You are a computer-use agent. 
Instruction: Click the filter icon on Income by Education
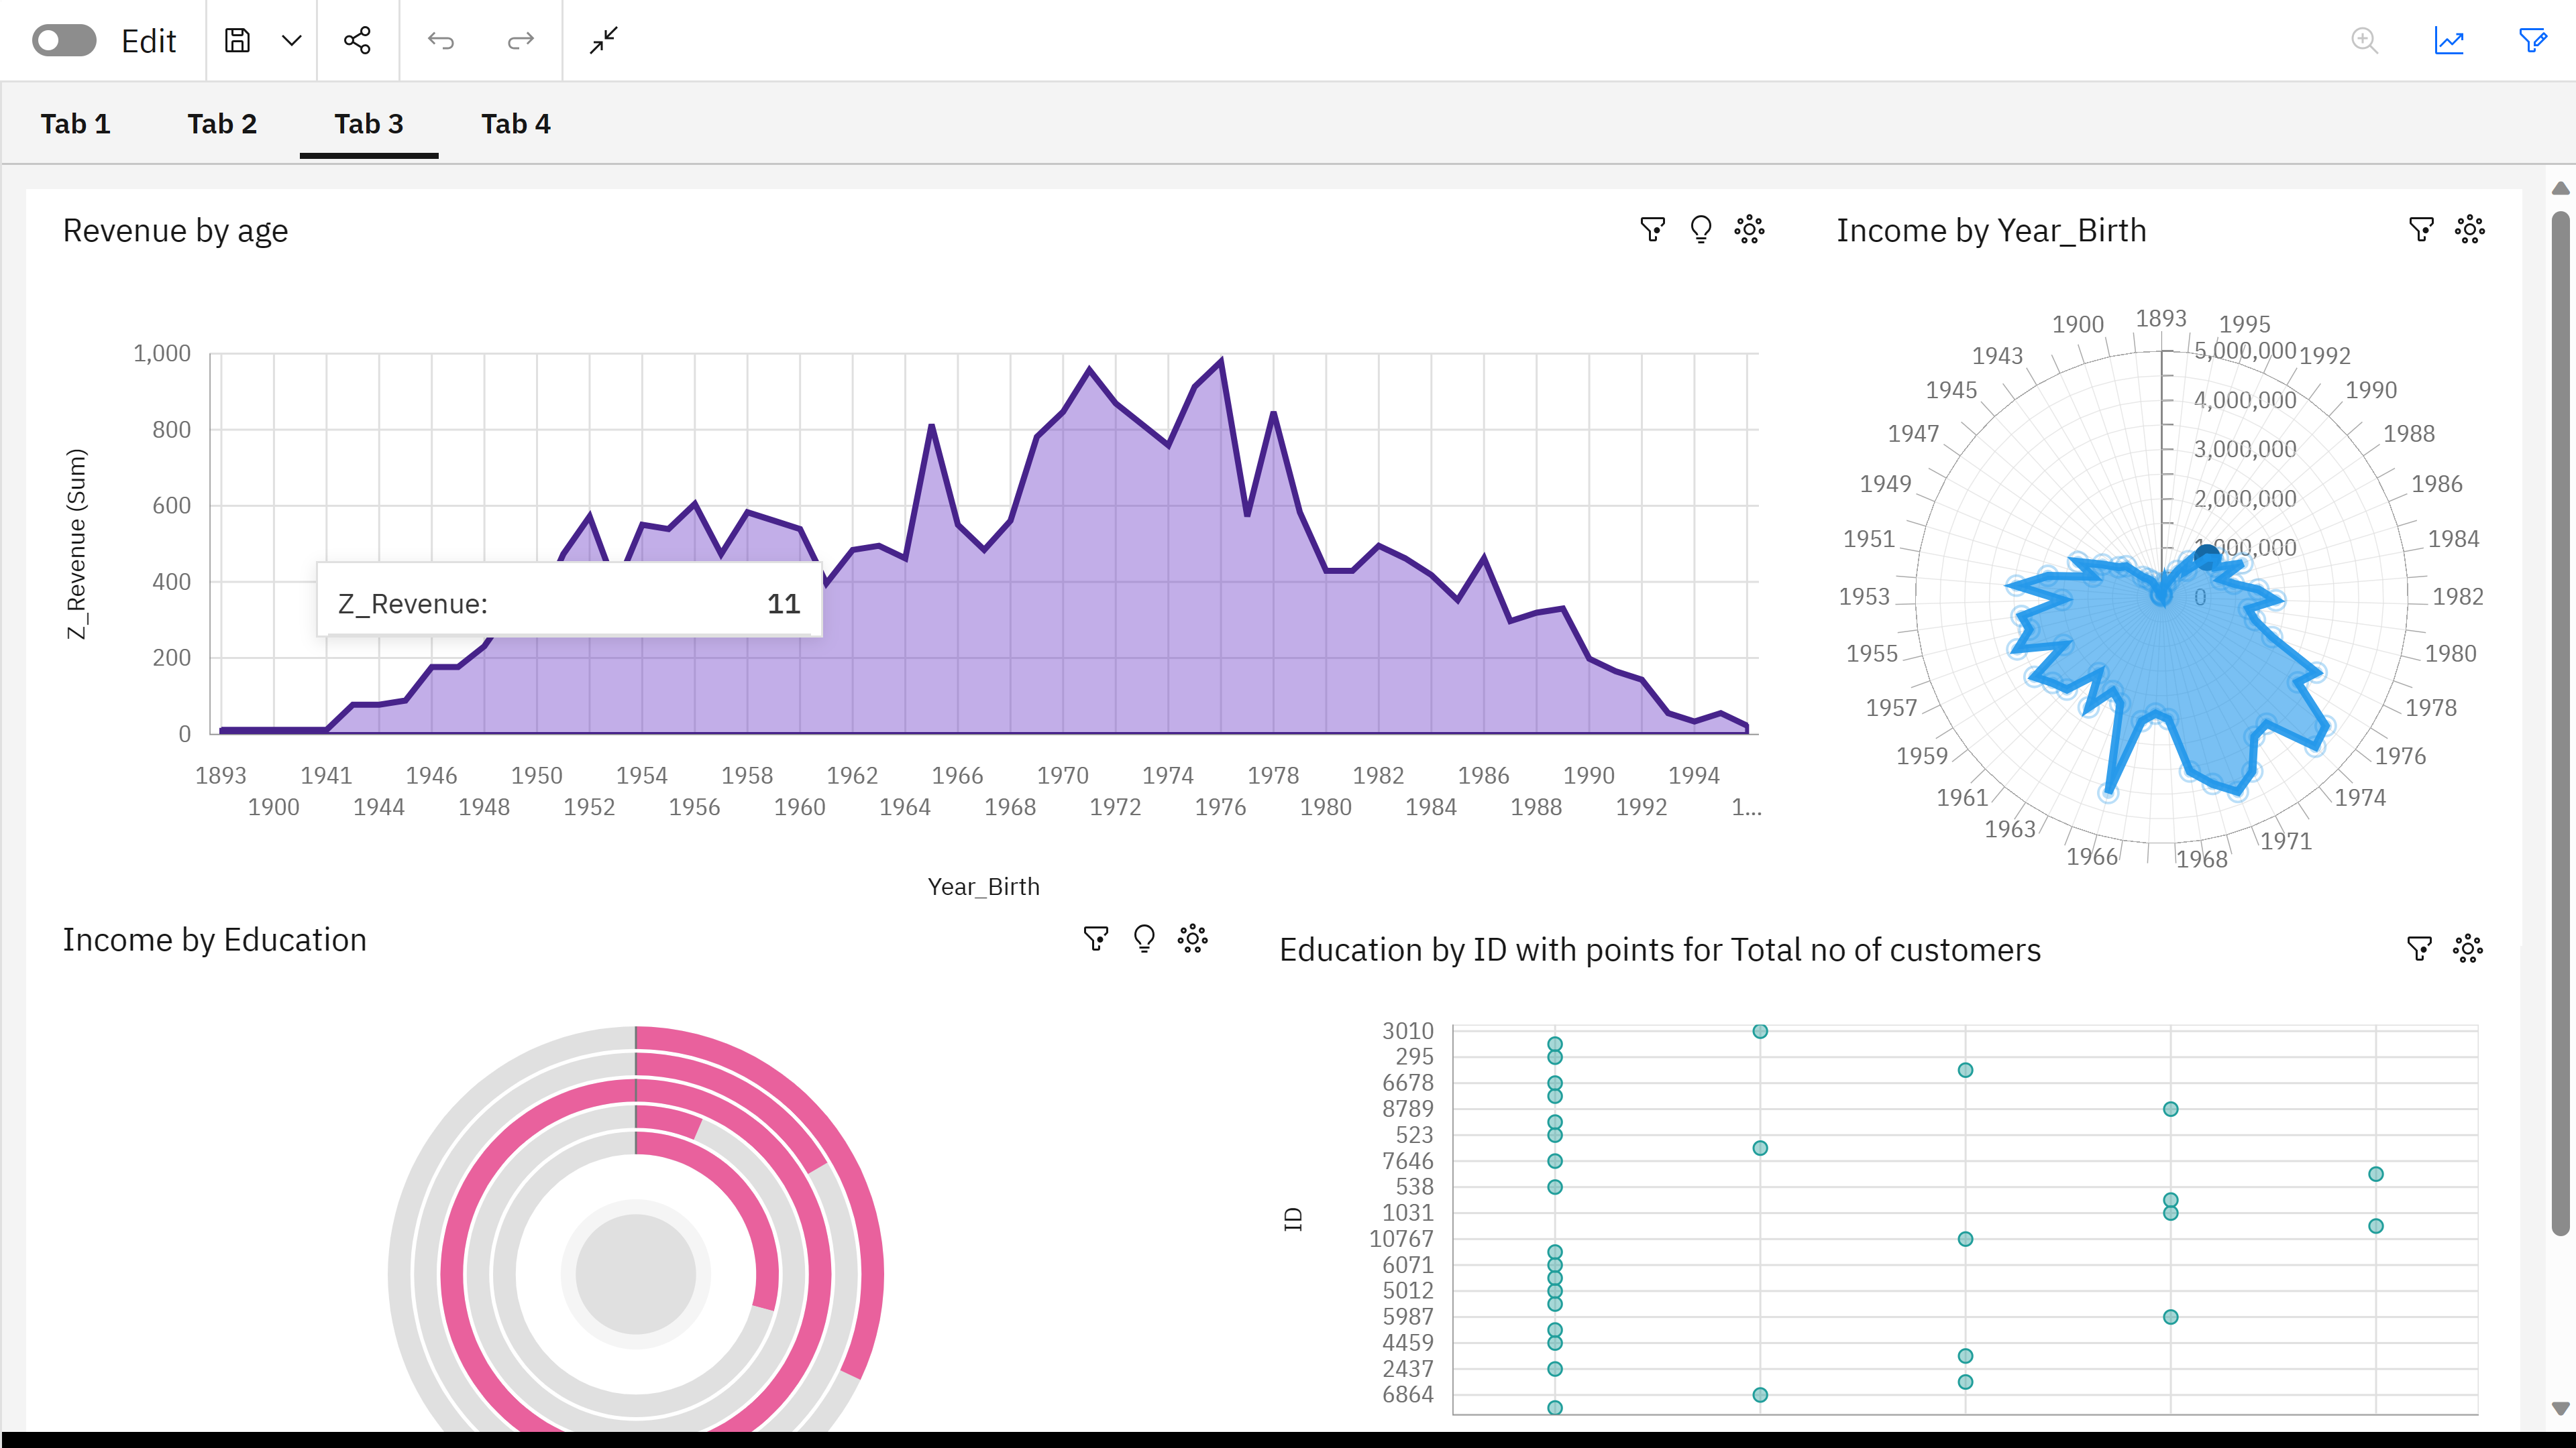tap(1096, 939)
